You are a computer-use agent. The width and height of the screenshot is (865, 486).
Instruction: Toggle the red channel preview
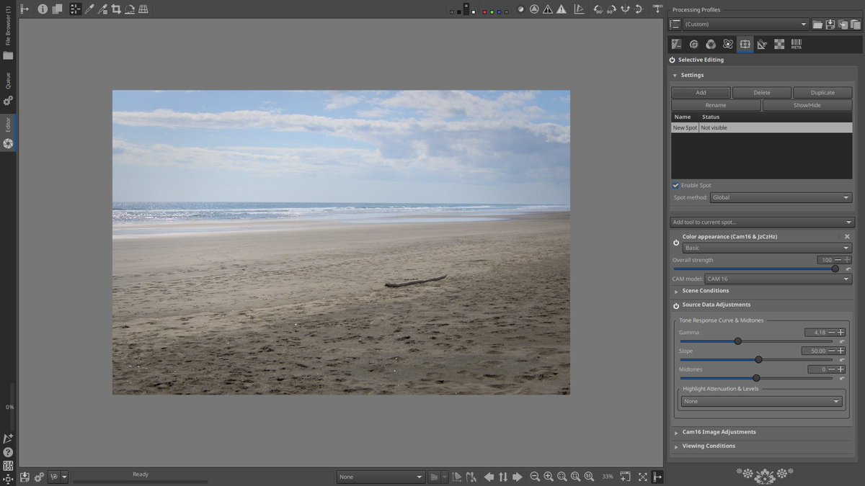(486, 12)
